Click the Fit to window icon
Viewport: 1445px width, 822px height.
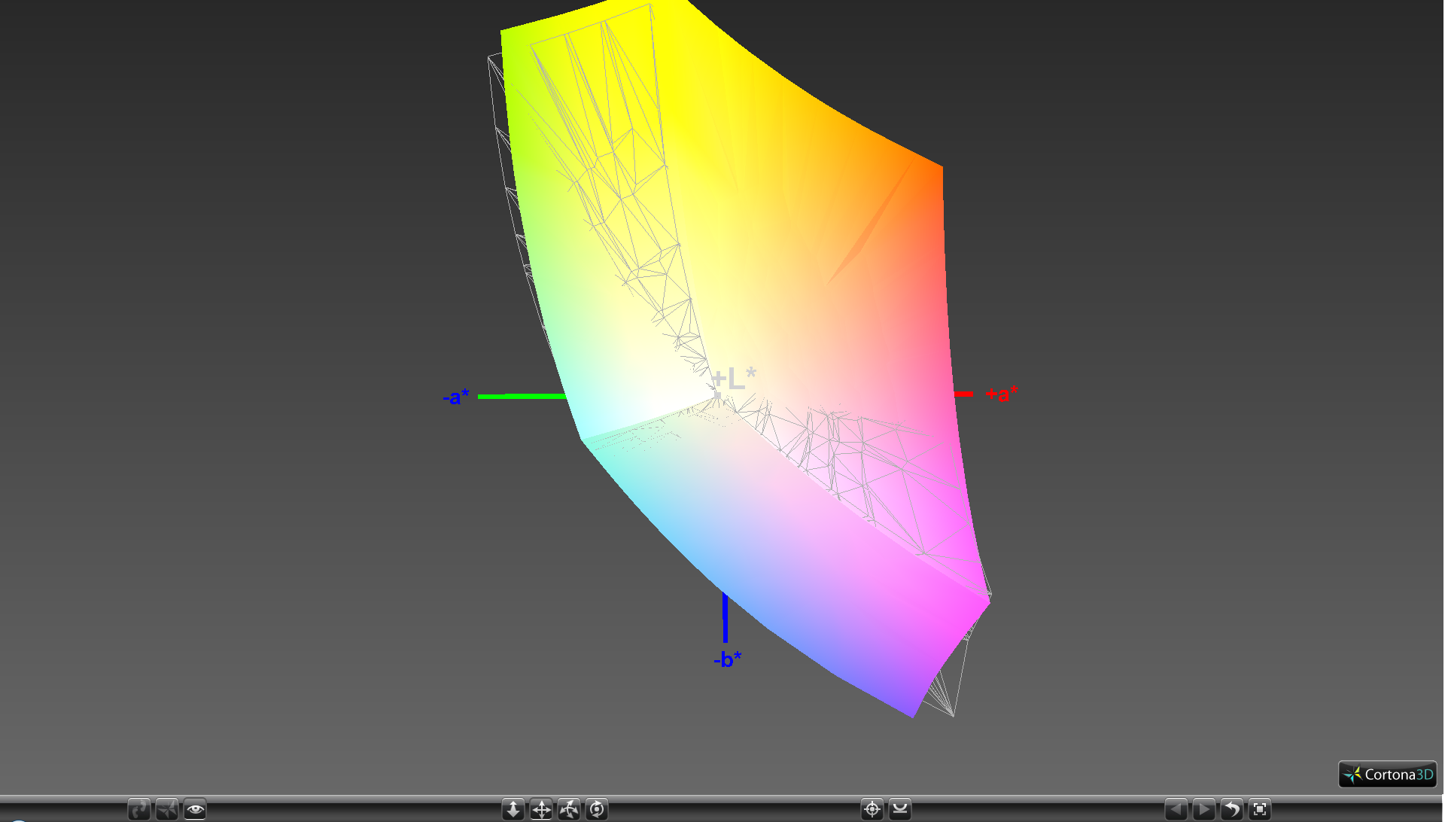click(1260, 809)
